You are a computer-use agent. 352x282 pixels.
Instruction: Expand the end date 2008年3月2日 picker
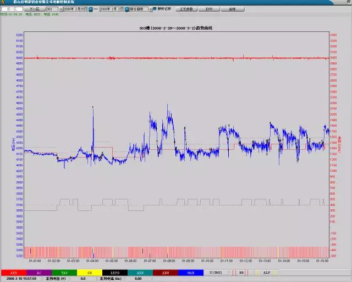[127, 9]
